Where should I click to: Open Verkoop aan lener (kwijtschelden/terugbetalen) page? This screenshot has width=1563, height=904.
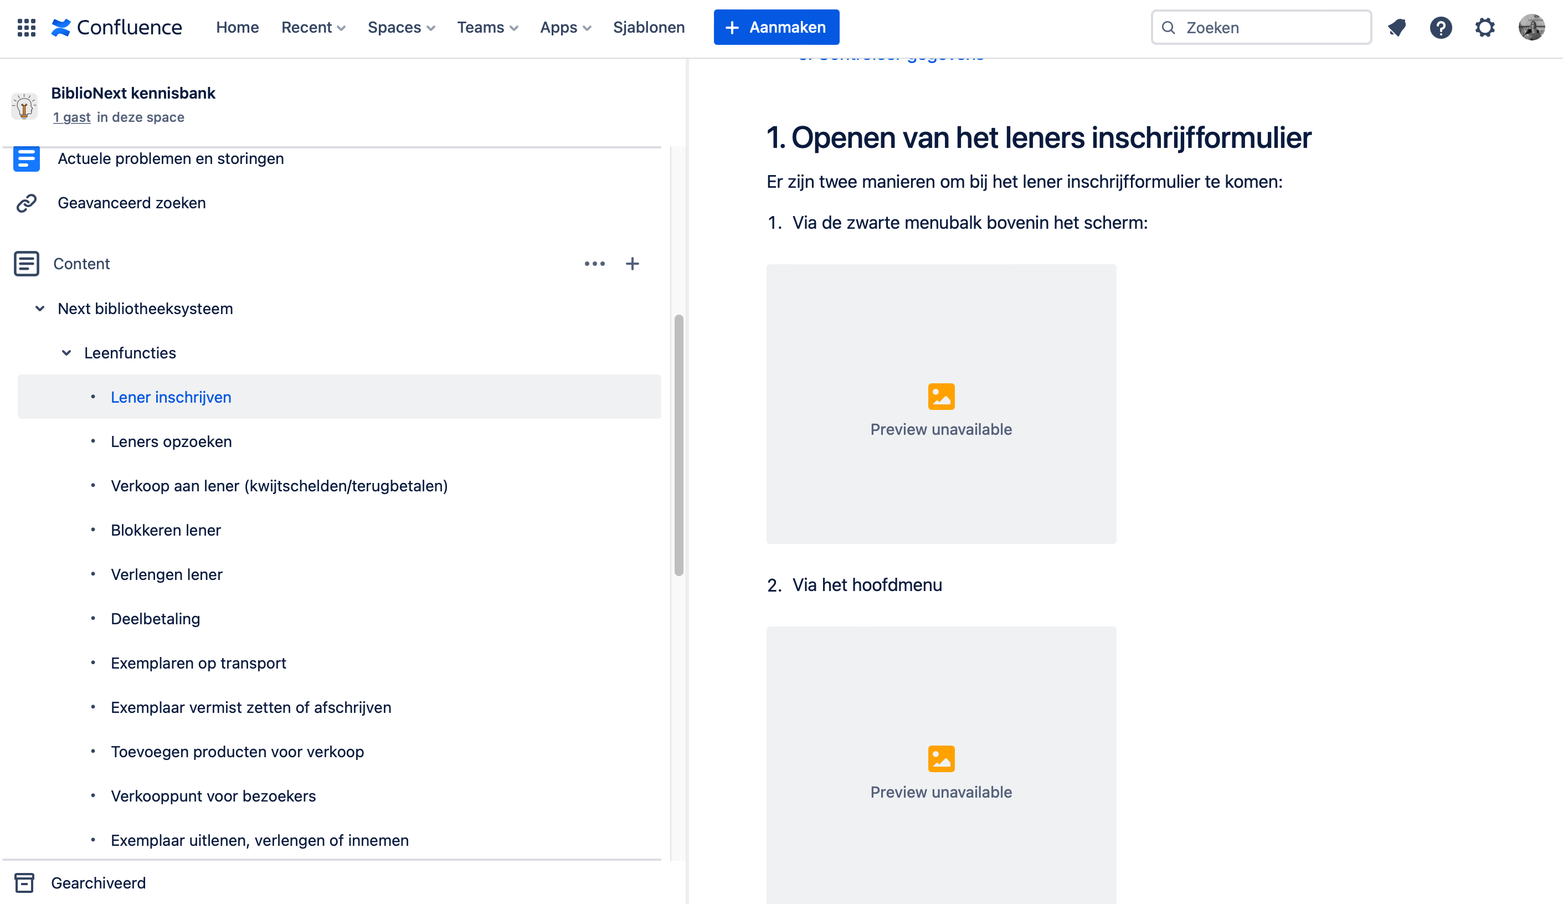279,486
